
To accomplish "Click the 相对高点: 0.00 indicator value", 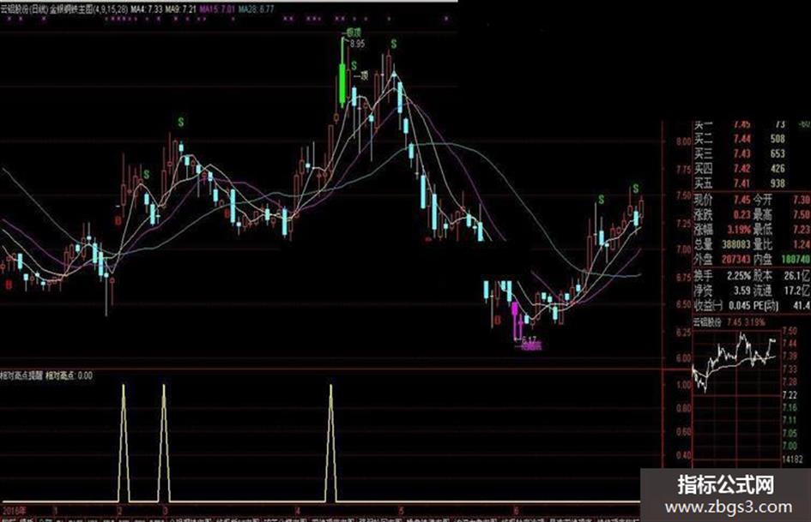I will [70, 375].
